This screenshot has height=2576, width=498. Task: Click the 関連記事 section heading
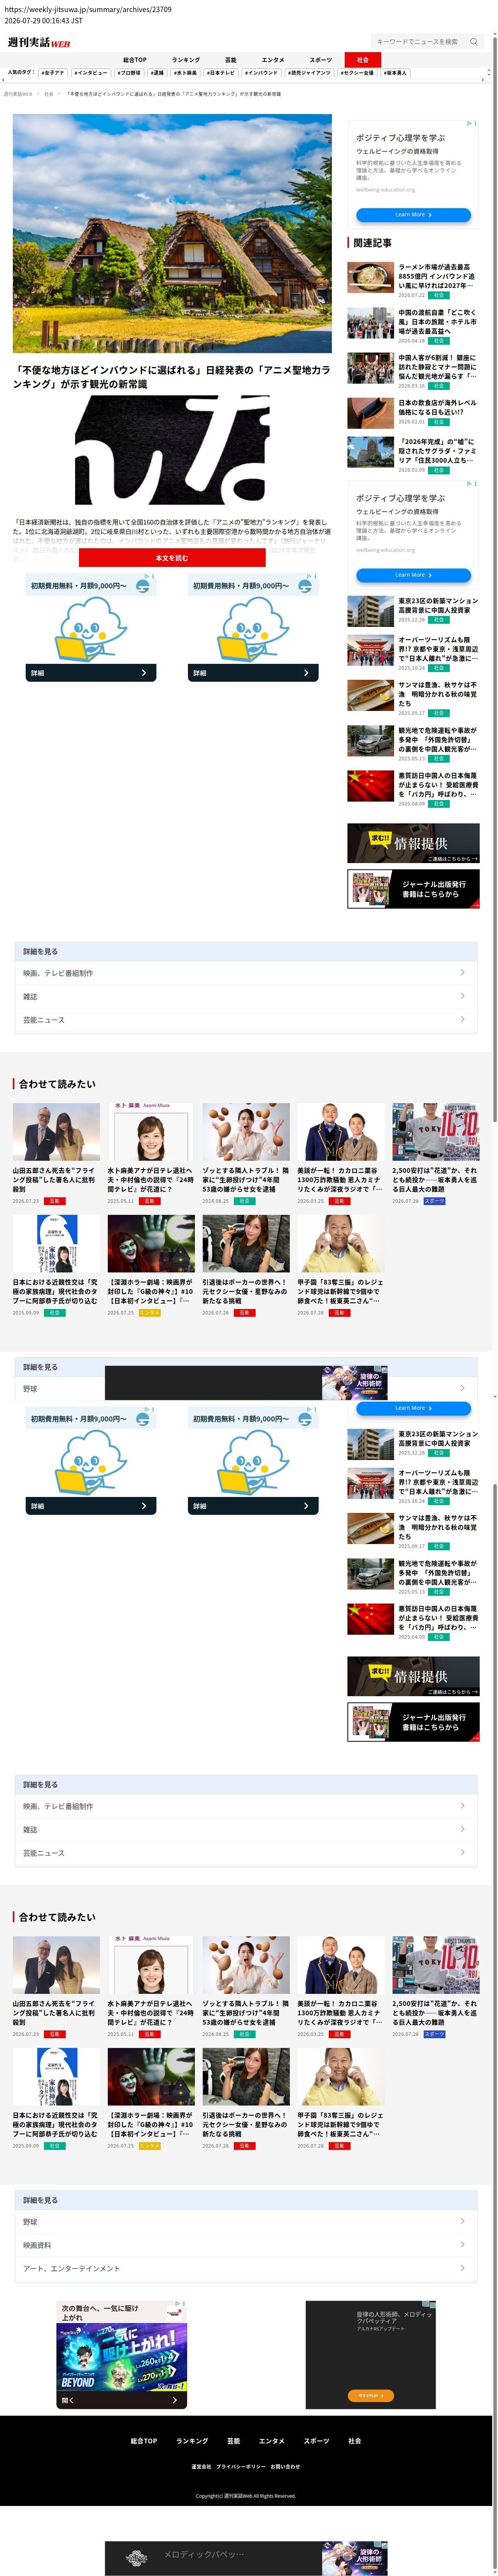tap(372, 243)
